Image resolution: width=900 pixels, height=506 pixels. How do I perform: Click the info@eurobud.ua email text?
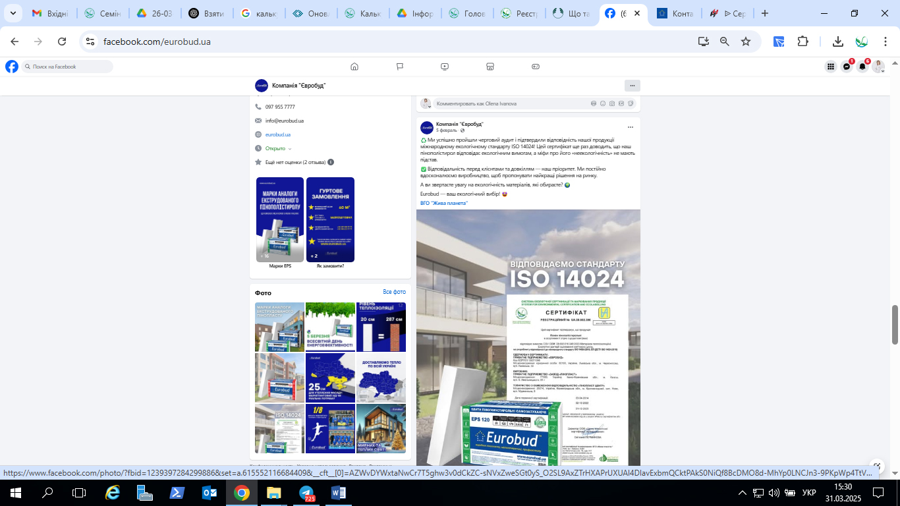click(x=285, y=121)
